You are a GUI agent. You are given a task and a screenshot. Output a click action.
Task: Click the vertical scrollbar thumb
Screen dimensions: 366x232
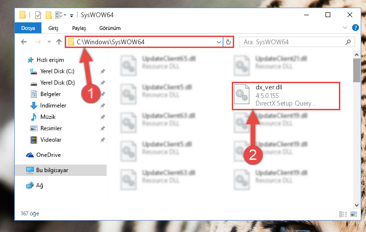[x=356, y=70]
